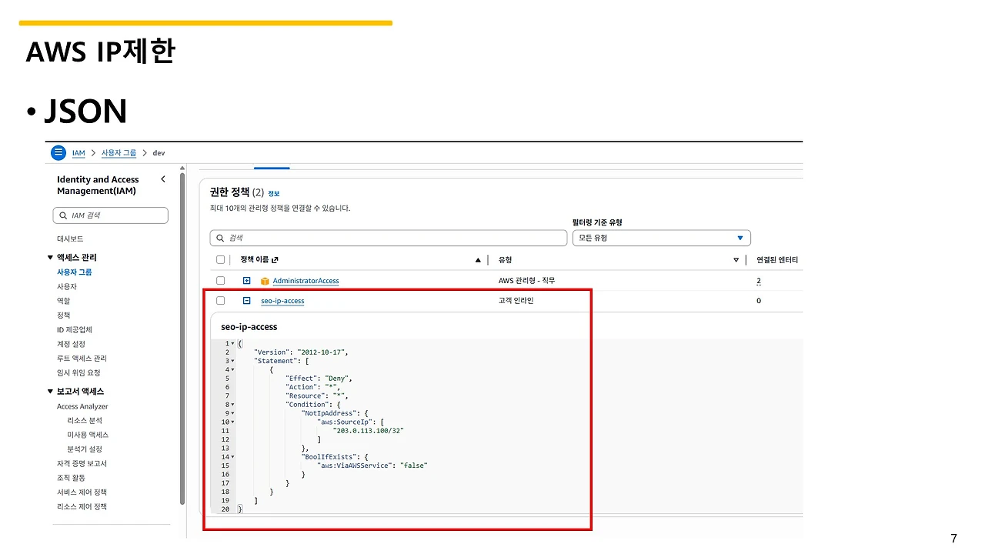Image resolution: width=985 pixels, height=554 pixels.
Task: Click the "Effect": "Deny" line in JSON
Action: [x=319, y=379]
